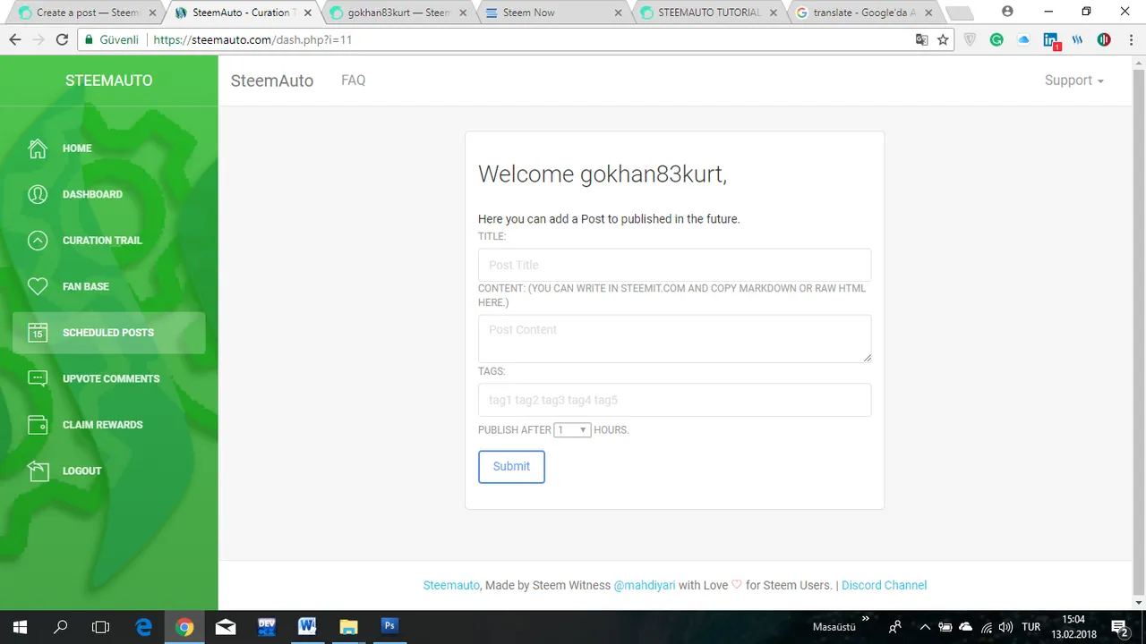Screen dimensions: 1146x644
Task: Click the Claim Rewards wallet icon
Action: (37, 425)
